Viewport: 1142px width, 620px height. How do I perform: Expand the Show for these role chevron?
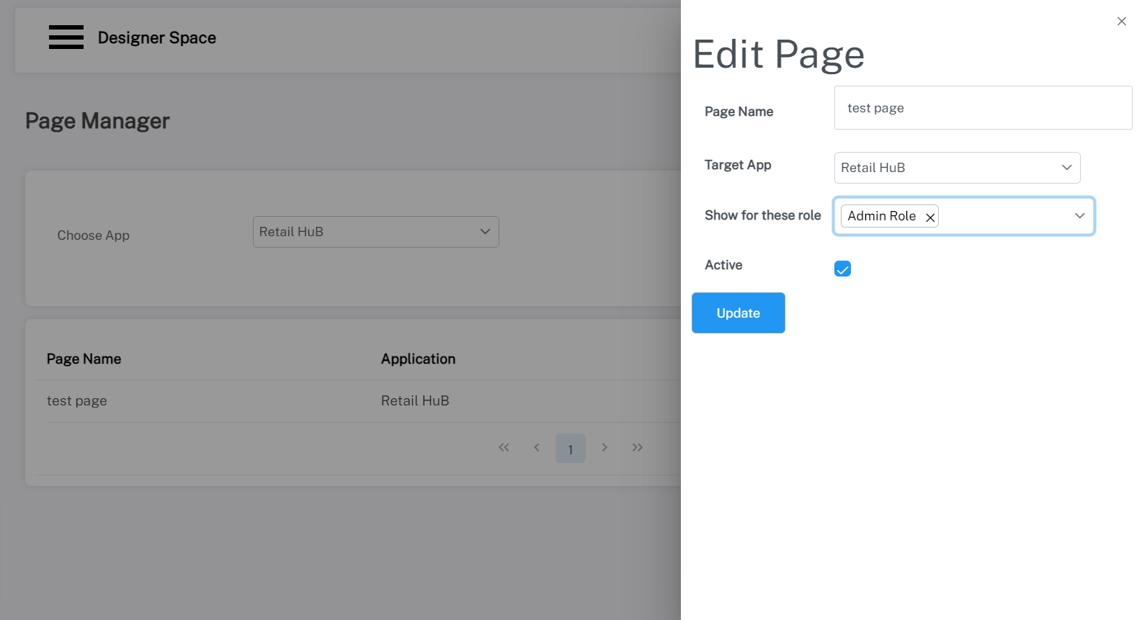(x=1079, y=216)
